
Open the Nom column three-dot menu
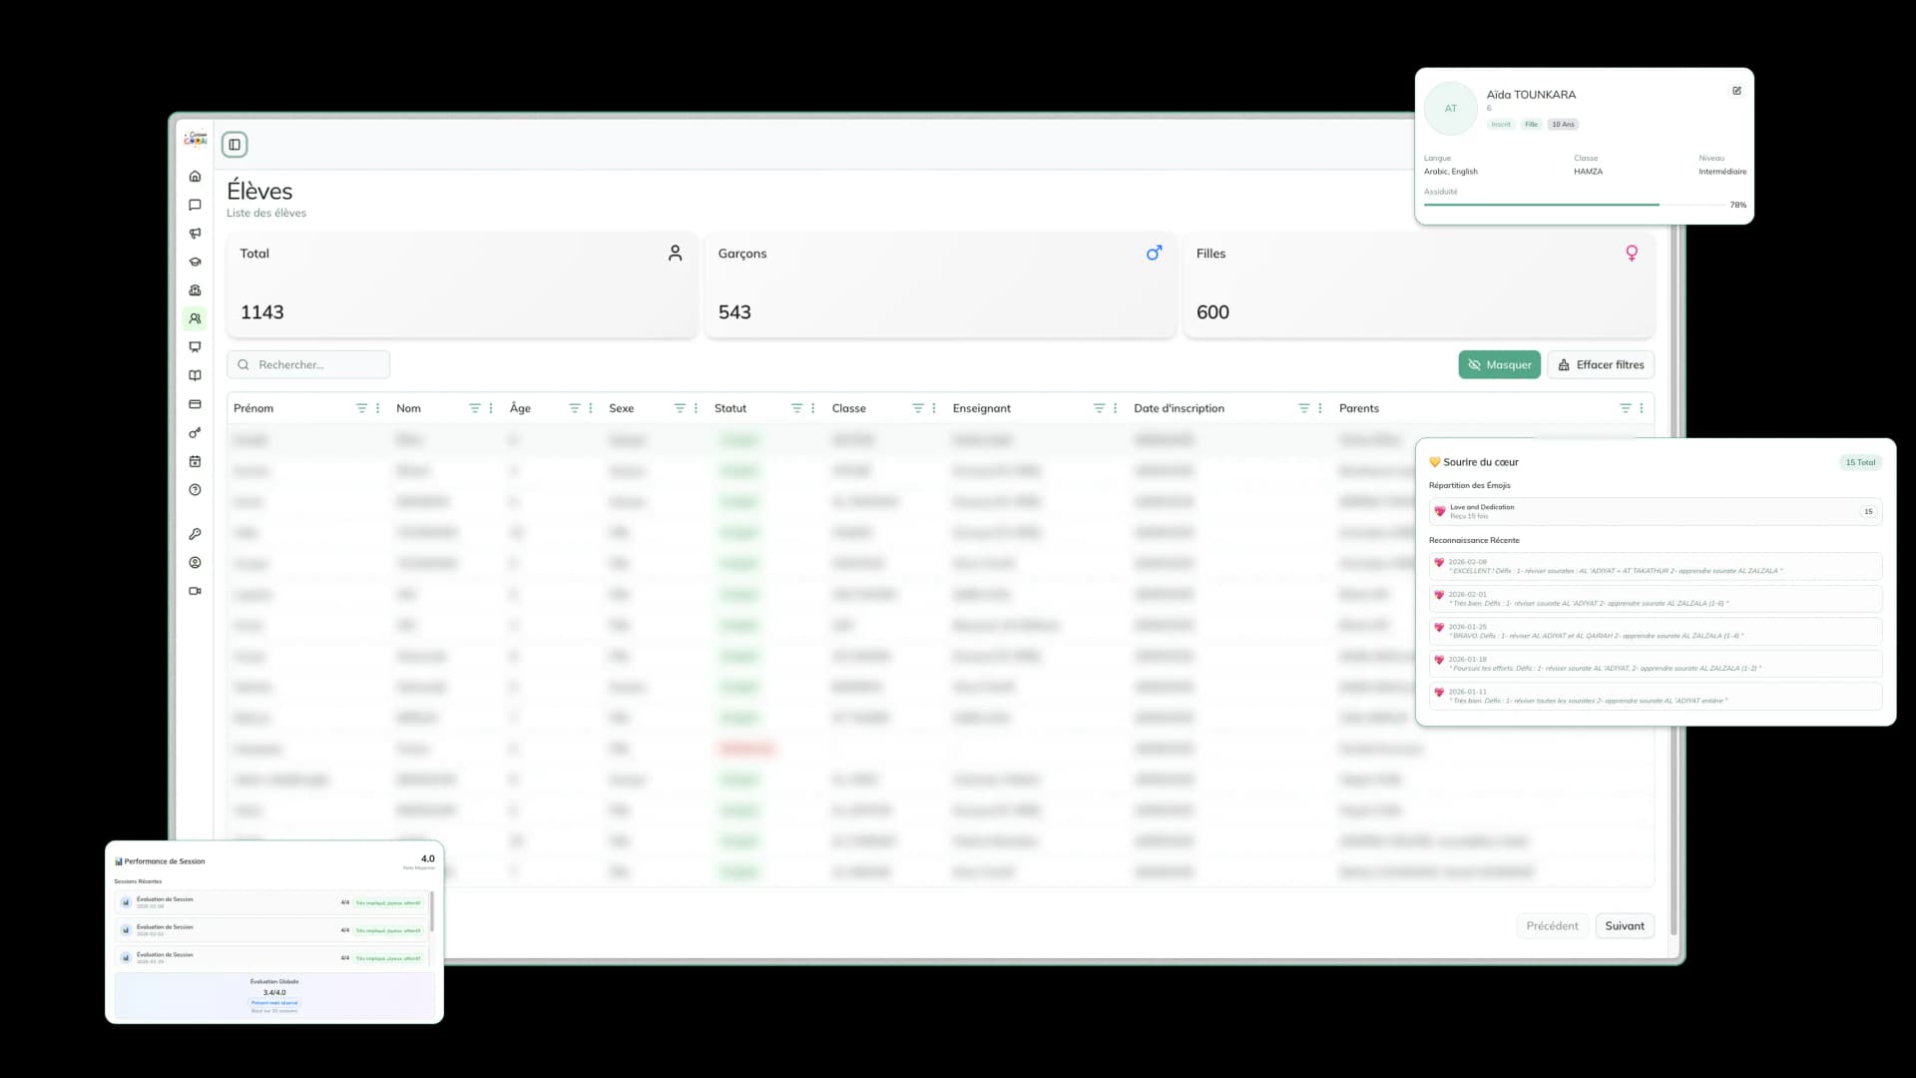point(491,408)
